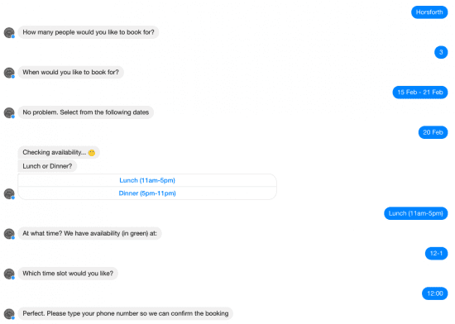Image resolution: width=455 pixels, height=324 pixels.
Task: Click bot avatar beside 'How many people' message
Action: click(x=9, y=33)
